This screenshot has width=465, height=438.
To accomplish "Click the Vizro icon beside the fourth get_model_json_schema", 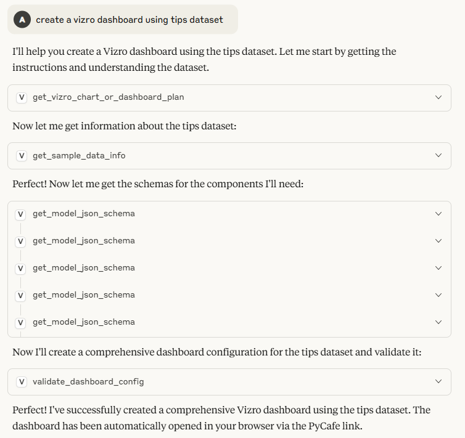I will (x=20, y=295).
